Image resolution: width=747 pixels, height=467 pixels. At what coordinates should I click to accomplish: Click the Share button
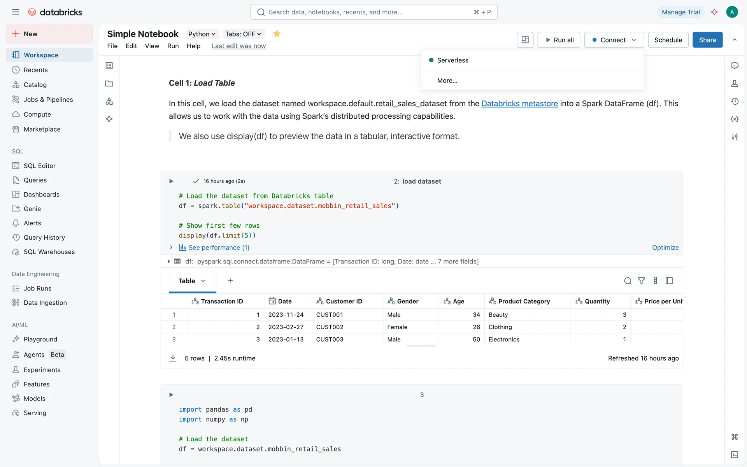click(707, 40)
